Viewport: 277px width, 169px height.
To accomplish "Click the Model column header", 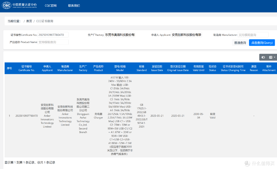I will click(x=120, y=68).
